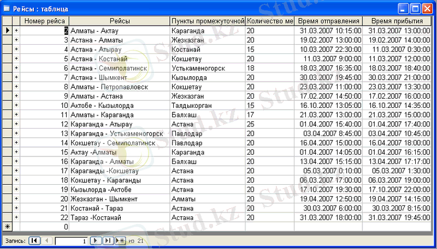Click departure time 10.03.2007 22:30:00
The height and width of the screenshot is (249, 437).
tap(328, 50)
